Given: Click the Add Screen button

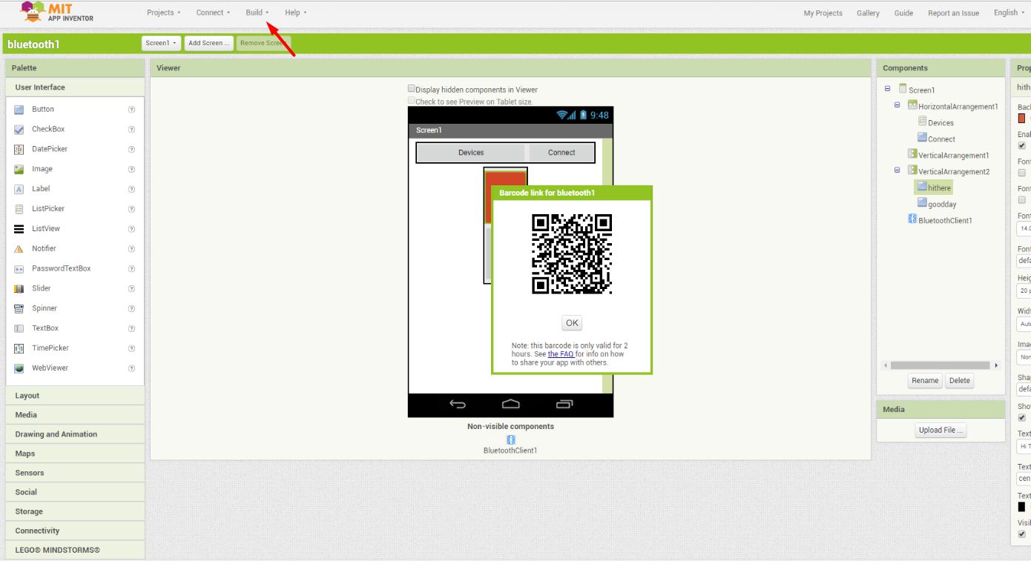Looking at the screenshot, I should point(209,44).
